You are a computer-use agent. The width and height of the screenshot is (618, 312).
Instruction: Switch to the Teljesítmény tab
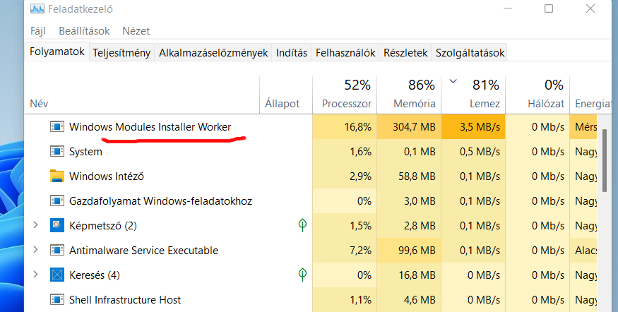point(123,52)
